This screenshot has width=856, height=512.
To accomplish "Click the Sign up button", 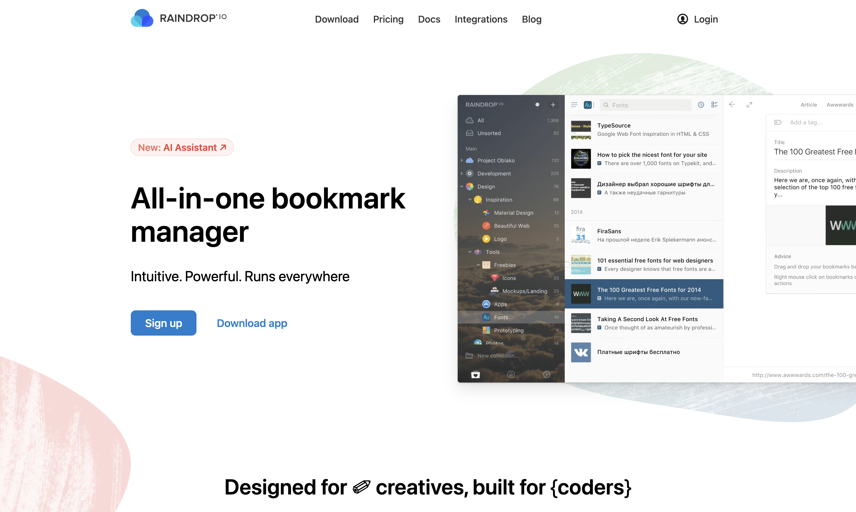I will pyautogui.click(x=163, y=323).
